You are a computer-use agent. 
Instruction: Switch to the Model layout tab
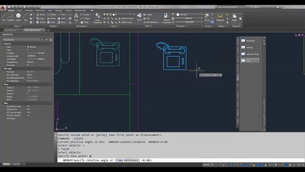tap(6, 164)
